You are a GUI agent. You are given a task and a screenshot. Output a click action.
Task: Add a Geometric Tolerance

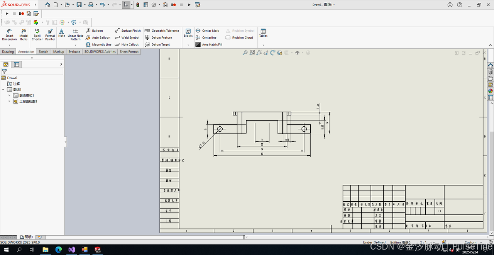[162, 31]
